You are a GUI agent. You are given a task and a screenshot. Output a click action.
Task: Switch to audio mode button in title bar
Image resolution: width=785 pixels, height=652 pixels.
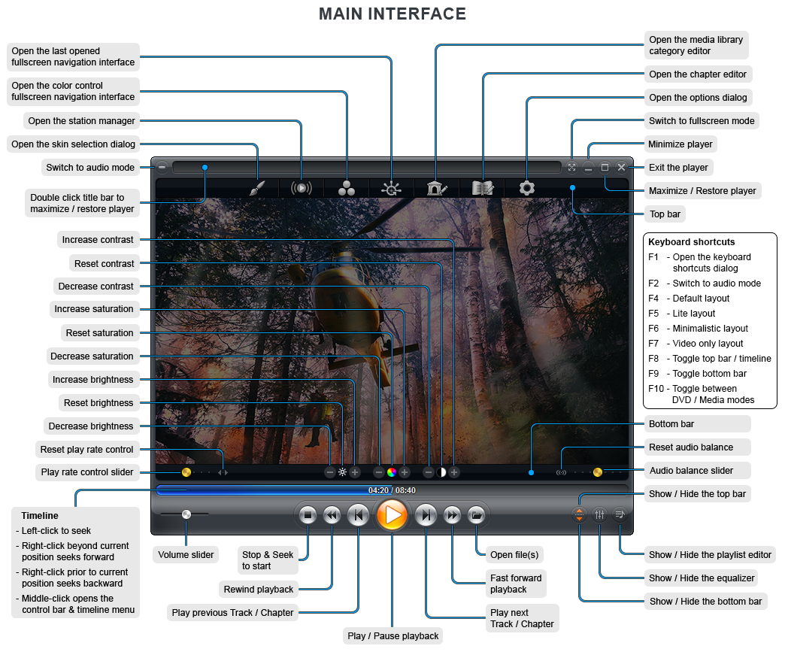(162, 168)
